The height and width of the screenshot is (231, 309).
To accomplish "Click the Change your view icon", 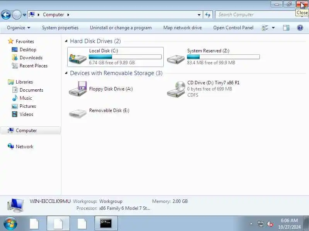I will point(265,28).
